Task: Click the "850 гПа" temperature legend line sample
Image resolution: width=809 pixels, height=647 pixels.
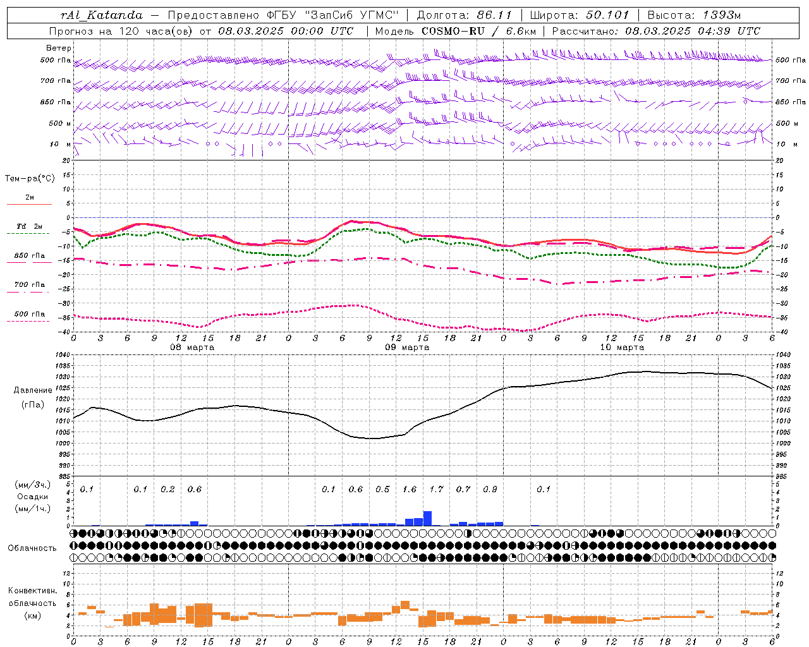Action: pyautogui.click(x=28, y=262)
